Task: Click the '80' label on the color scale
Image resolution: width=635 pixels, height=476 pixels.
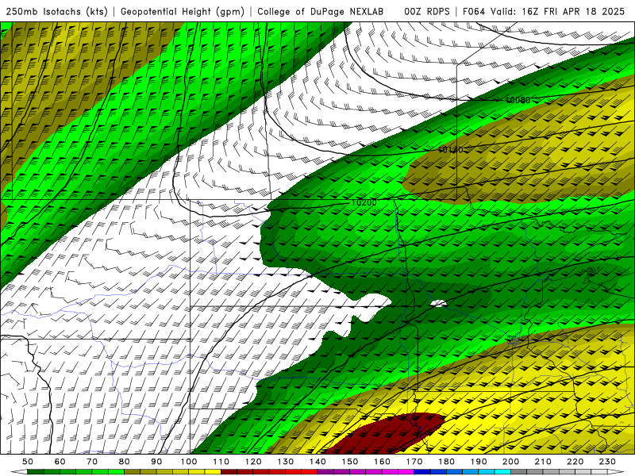Action: click(125, 462)
